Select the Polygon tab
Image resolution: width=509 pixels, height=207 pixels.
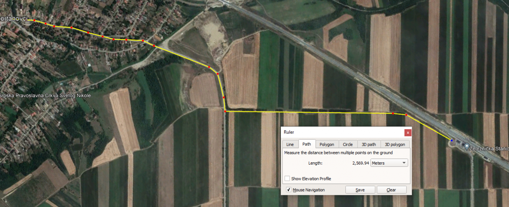[x=327, y=144]
